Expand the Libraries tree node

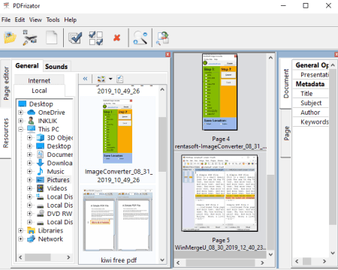pos(21,230)
